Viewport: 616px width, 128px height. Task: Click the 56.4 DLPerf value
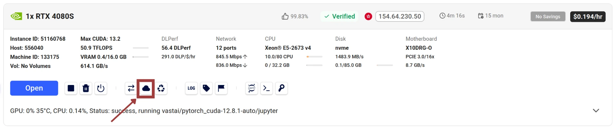(176, 48)
